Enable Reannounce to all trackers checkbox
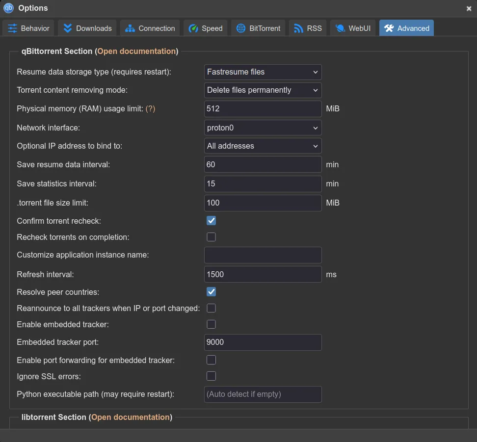This screenshot has height=442, width=477. click(211, 308)
